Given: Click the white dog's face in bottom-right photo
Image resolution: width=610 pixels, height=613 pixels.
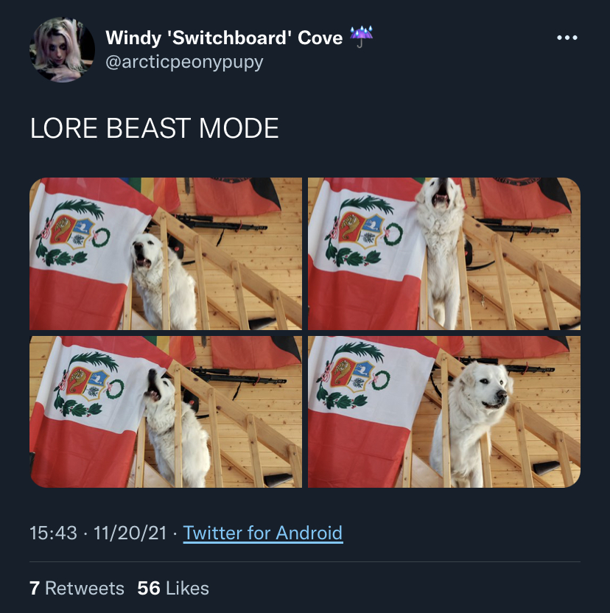Looking at the screenshot, I should (x=486, y=387).
